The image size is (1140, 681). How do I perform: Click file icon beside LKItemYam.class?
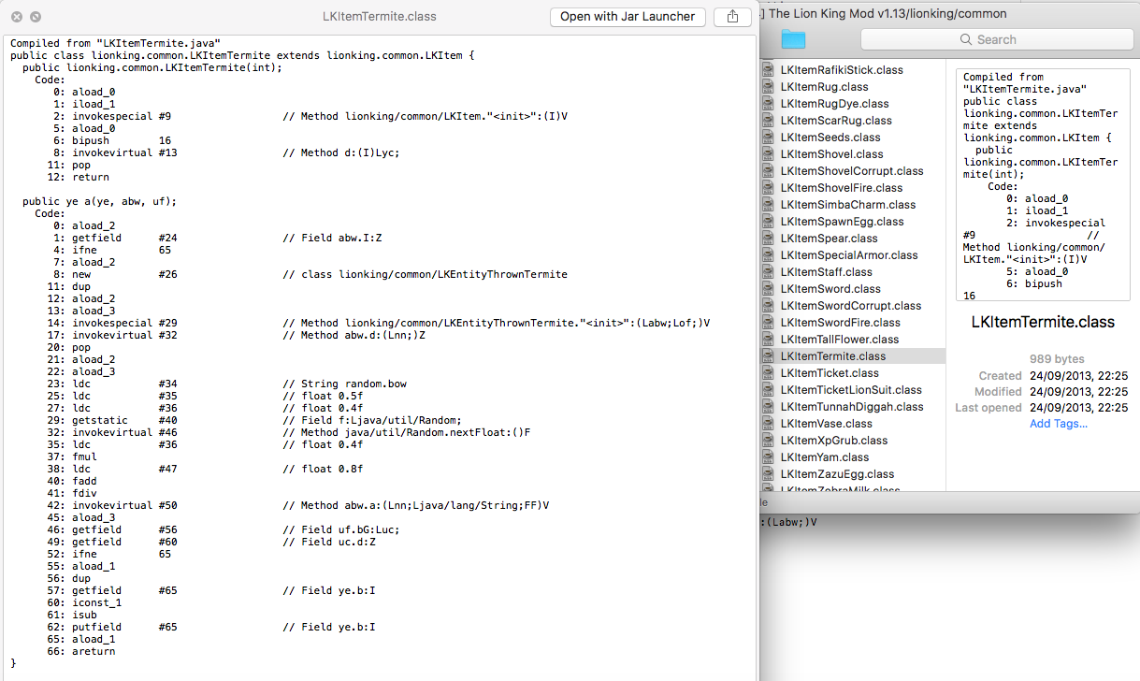(x=768, y=457)
